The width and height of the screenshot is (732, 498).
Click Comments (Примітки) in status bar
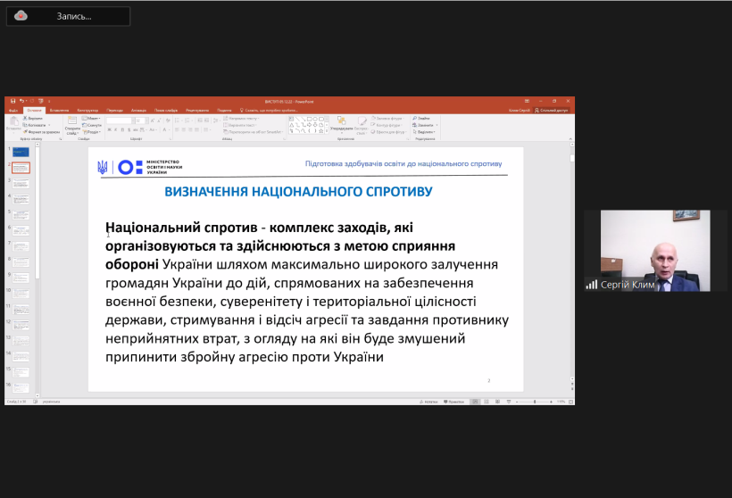pos(453,402)
